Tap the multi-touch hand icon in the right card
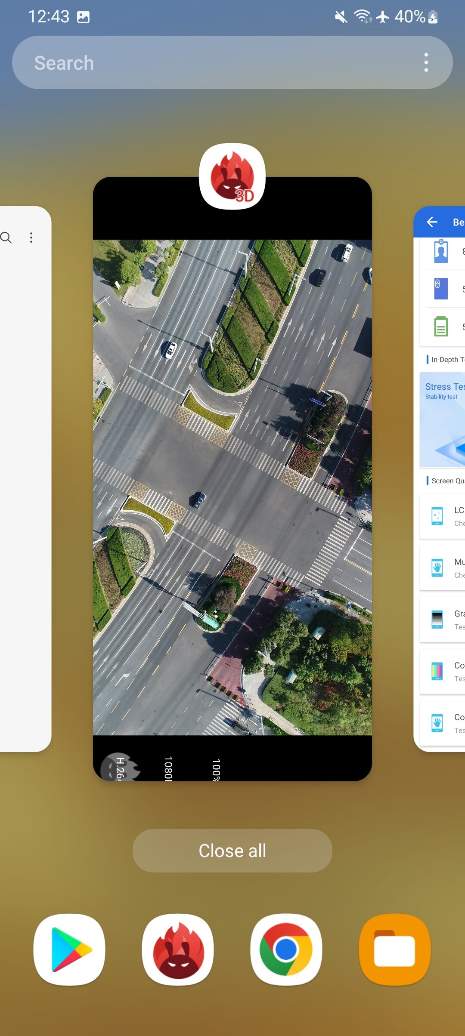Viewport: 465px width, 1036px height. click(437, 567)
